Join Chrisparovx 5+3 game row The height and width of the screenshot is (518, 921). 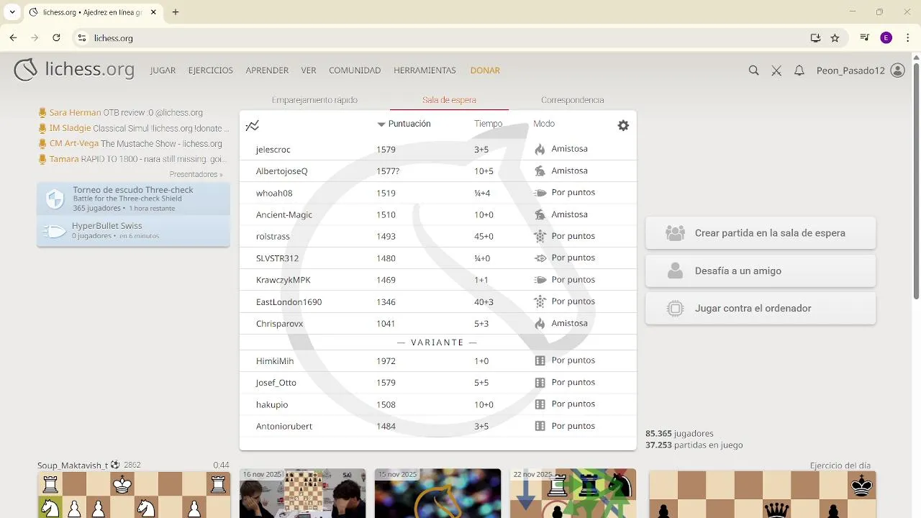438,324
